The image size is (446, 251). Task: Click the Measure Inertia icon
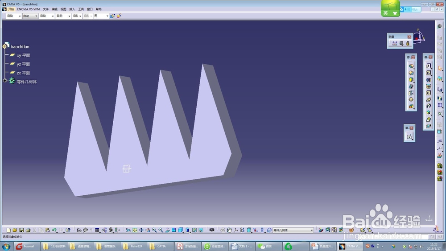(x=408, y=43)
